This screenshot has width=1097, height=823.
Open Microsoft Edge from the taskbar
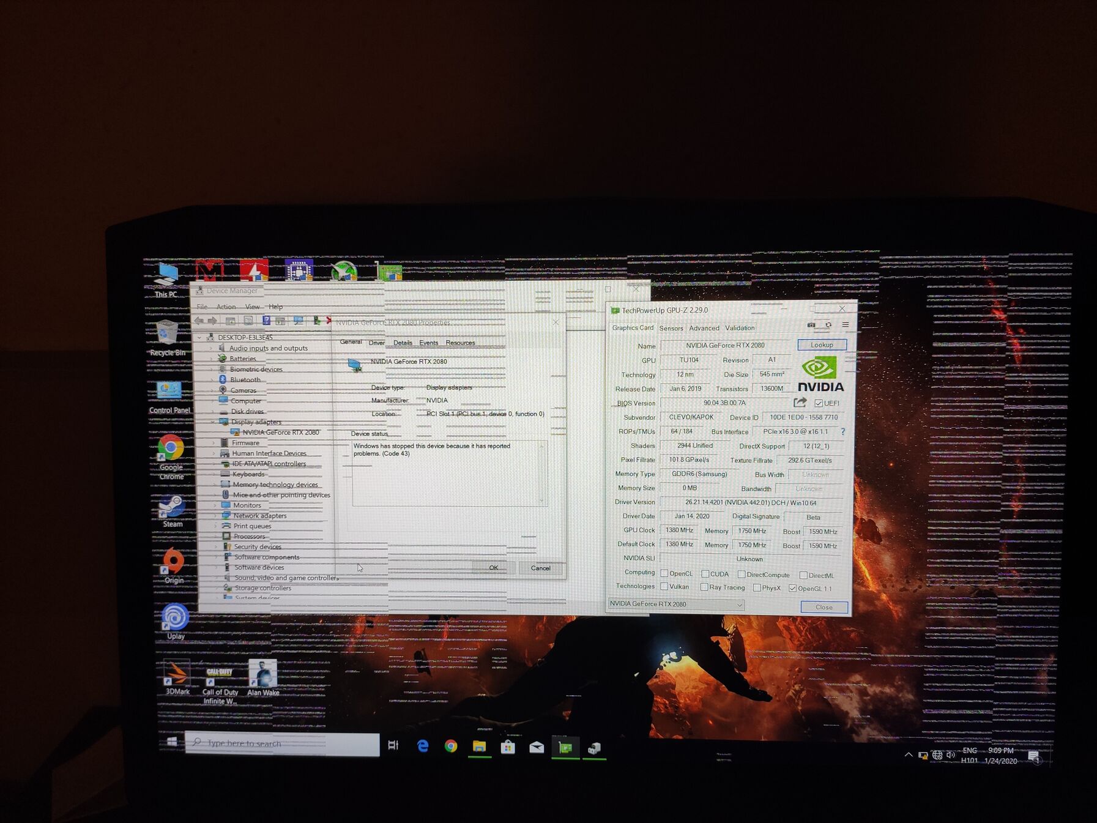pyautogui.click(x=422, y=746)
